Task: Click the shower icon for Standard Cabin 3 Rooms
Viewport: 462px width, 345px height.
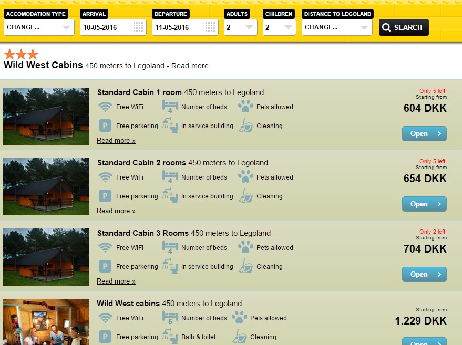Action: coord(170,266)
